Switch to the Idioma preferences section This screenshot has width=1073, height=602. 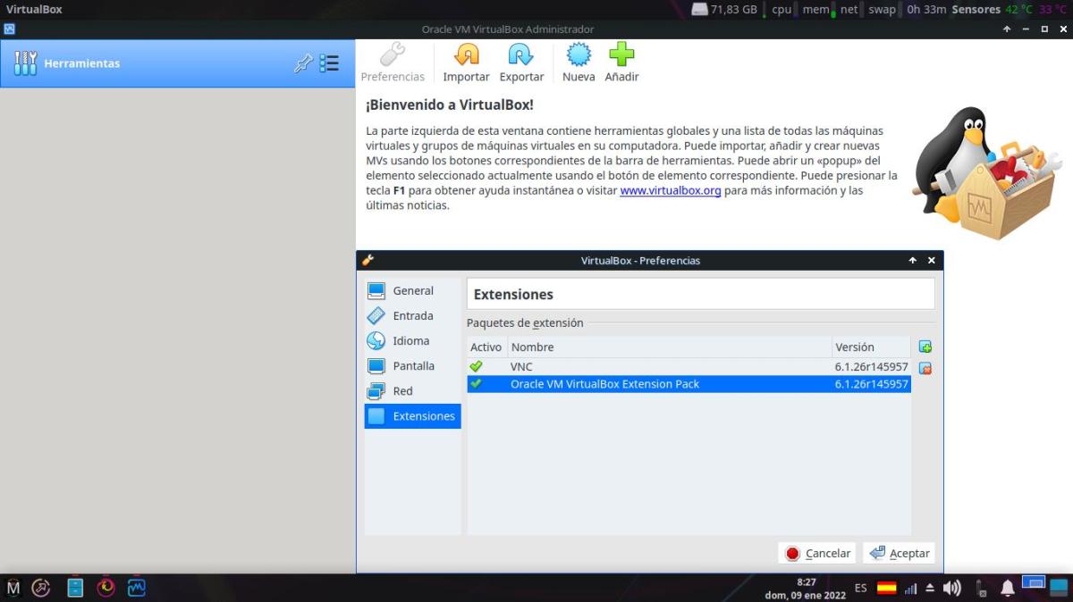[410, 341]
